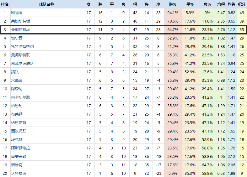Open the 托特纳姆热刺 team page

23,47
